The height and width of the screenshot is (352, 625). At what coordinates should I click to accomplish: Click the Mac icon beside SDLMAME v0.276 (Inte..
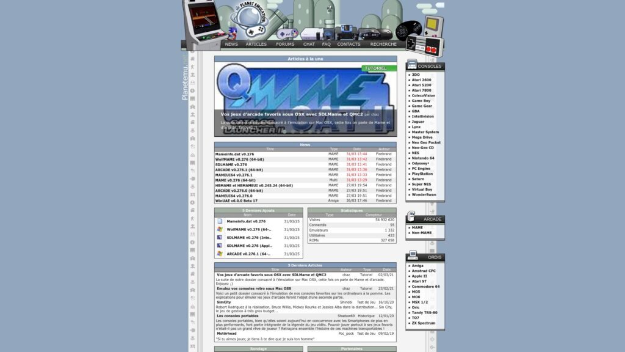(x=220, y=238)
